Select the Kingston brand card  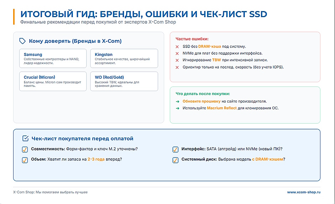point(124,58)
